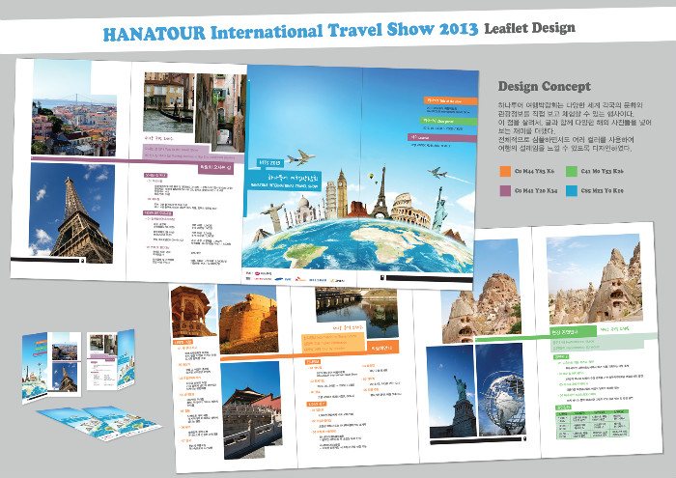Image resolution: width=676 pixels, height=478 pixels.
Task: Click the Colosseum on the cover globe
Action: click(410, 210)
